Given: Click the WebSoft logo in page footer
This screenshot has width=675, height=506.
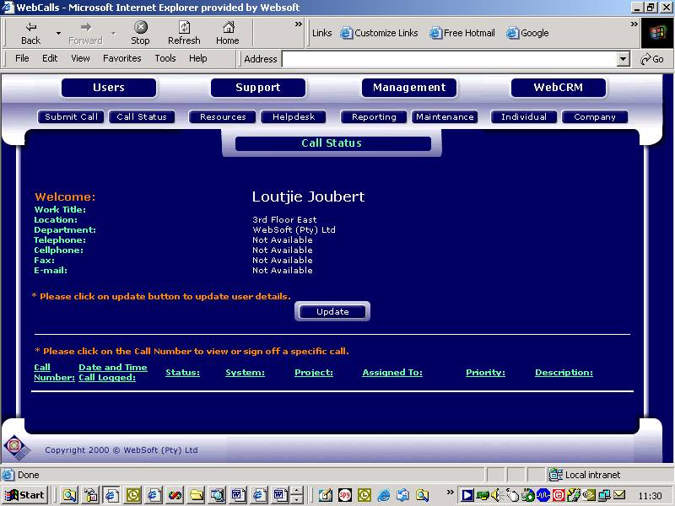Looking at the screenshot, I should click(16, 448).
